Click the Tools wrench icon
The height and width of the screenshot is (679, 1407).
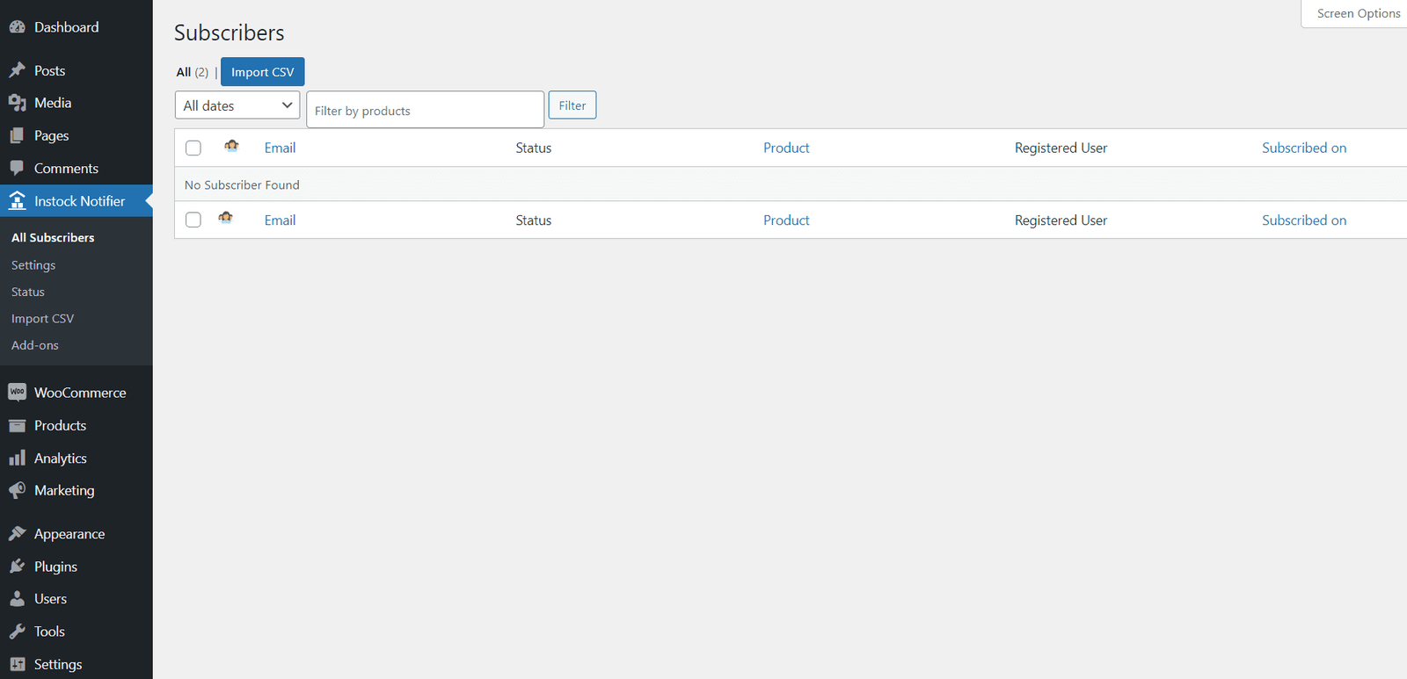point(17,632)
